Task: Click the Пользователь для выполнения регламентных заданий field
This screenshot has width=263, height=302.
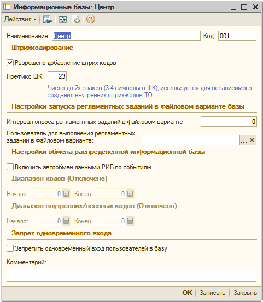Action: click(x=191, y=140)
